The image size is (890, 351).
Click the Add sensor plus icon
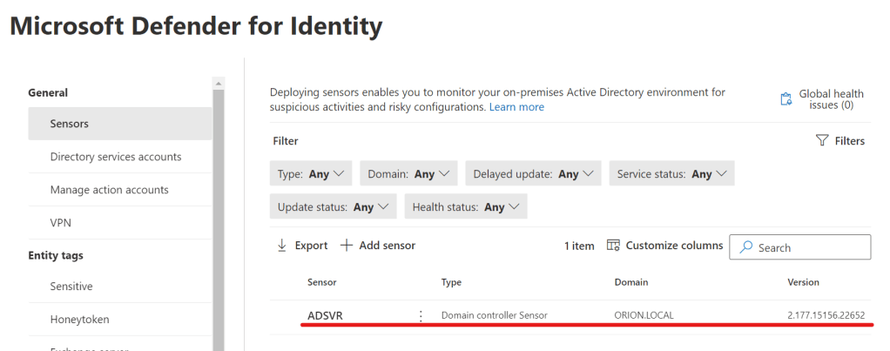tap(346, 246)
